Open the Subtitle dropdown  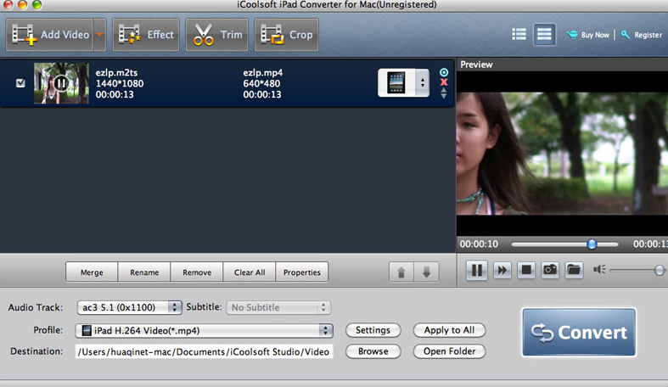pyautogui.click(x=278, y=307)
